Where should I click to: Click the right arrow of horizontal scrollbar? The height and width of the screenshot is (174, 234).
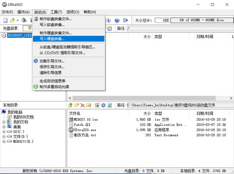point(231,98)
